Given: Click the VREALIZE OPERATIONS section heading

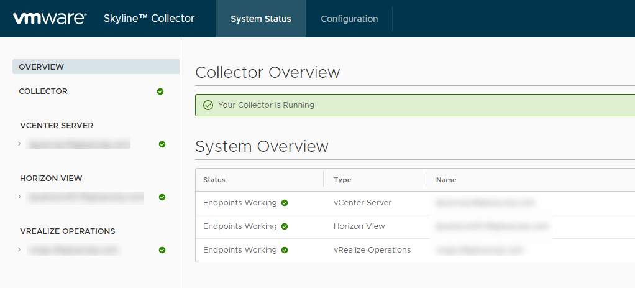Looking at the screenshot, I should pyautogui.click(x=68, y=231).
